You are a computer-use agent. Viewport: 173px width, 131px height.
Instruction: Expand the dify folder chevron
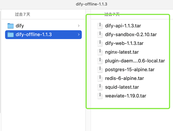[x=79, y=26]
